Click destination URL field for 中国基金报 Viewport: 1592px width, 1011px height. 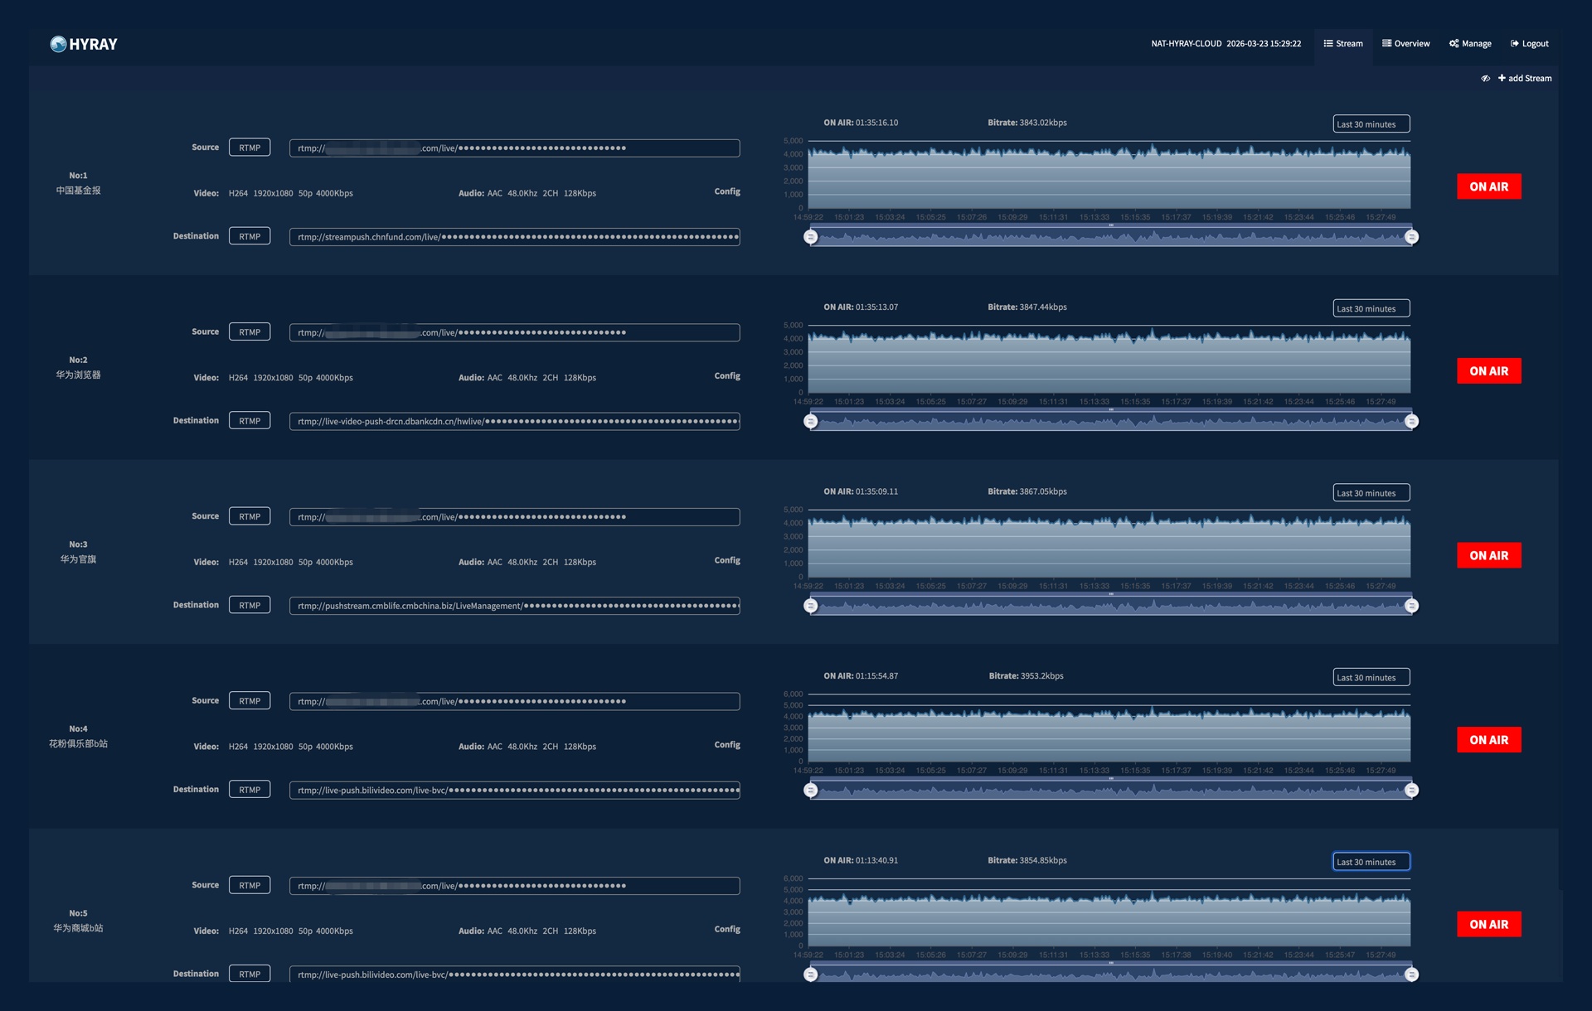click(514, 237)
